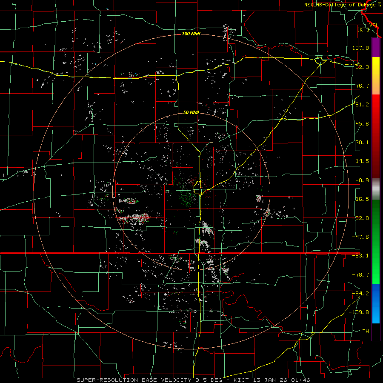Select the -78.7 value on the velocity scale
The image size is (383, 383).
[360, 275]
